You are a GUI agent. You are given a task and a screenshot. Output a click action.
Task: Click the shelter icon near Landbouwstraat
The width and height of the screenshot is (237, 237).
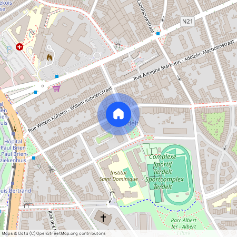click(x=118, y=44)
